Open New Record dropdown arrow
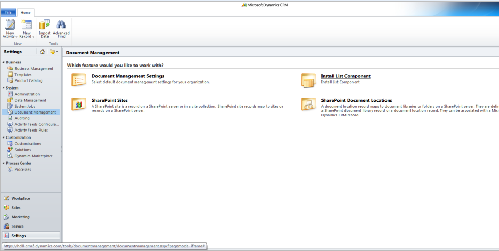 pos(33,37)
